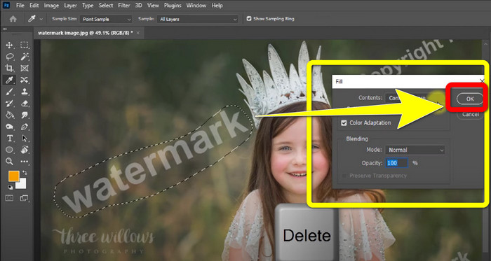This screenshot has height=261, width=491.
Task: Open the white background color picker
Action: tap(22, 185)
